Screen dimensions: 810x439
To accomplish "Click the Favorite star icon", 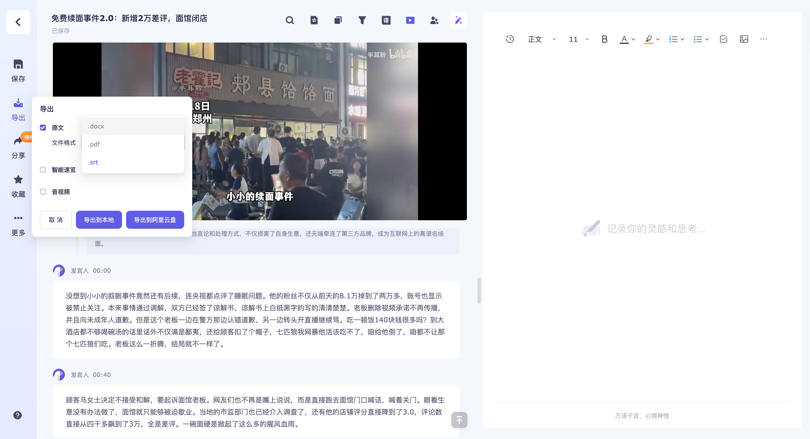I will (x=18, y=180).
